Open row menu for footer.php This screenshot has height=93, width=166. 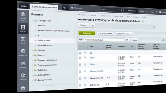pyautogui.click(x=85, y=85)
